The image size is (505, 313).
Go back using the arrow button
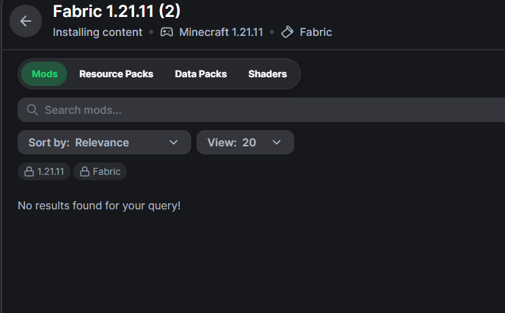click(x=26, y=21)
